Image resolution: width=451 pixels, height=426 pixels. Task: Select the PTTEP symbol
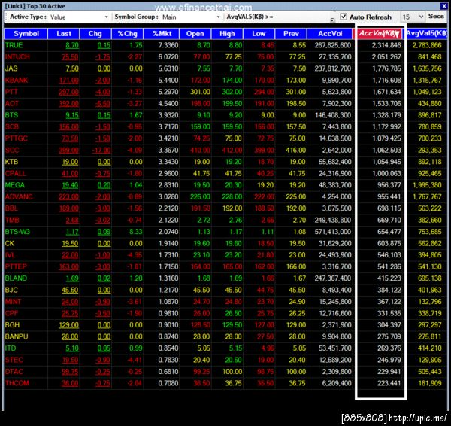pyautogui.click(x=16, y=266)
